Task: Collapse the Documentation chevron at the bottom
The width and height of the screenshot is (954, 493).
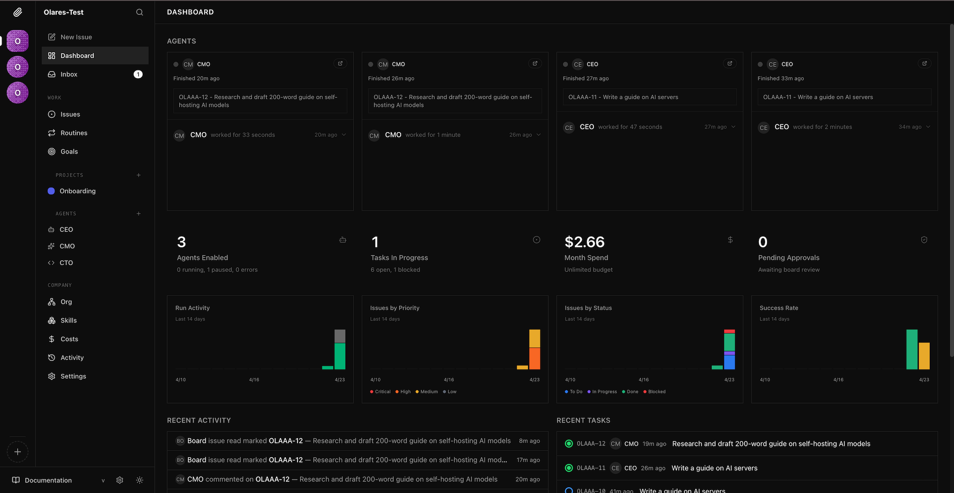Action: click(x=103, y=480)
